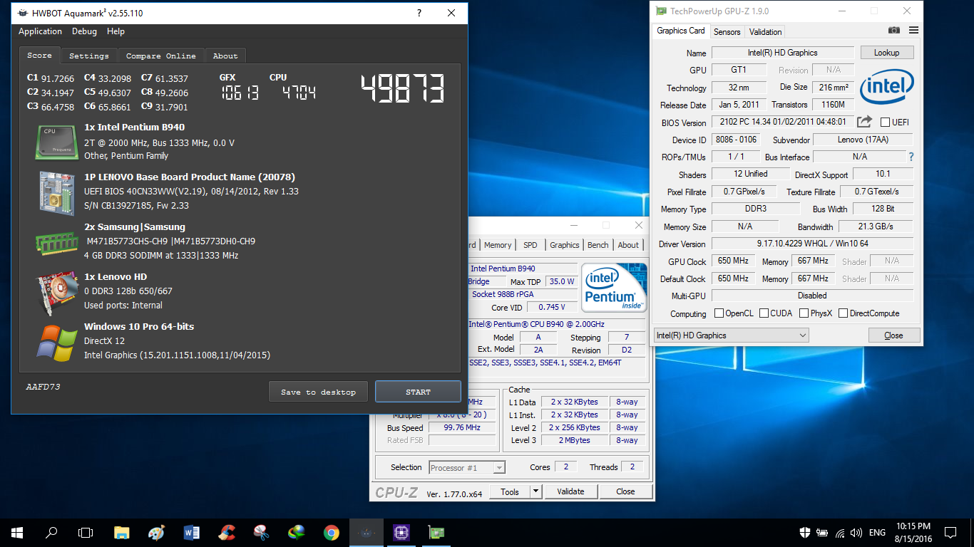Open the Memory tab in CPU-Z

coord(498,245)
